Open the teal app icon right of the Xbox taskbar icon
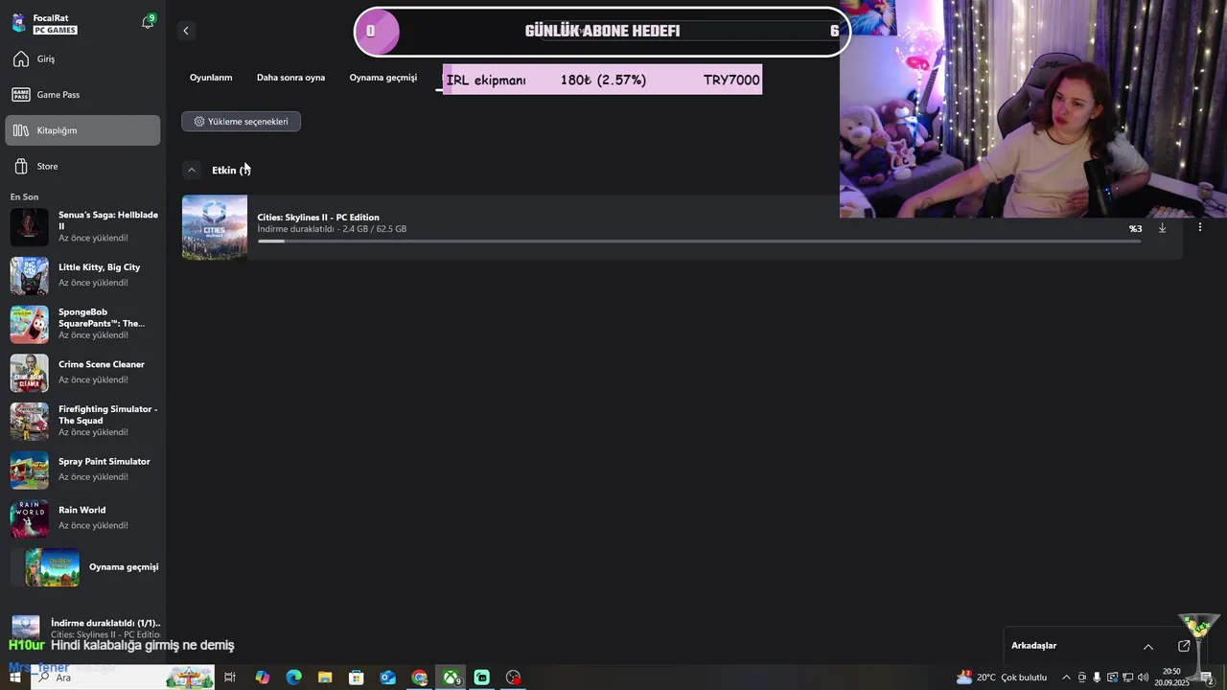The width and height of the screenshot is (1227, 690). pos(482,678)
